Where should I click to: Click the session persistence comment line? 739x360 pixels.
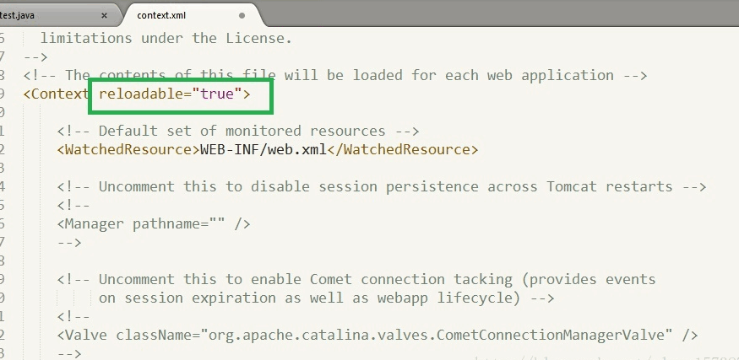click(x=382, y=186)
